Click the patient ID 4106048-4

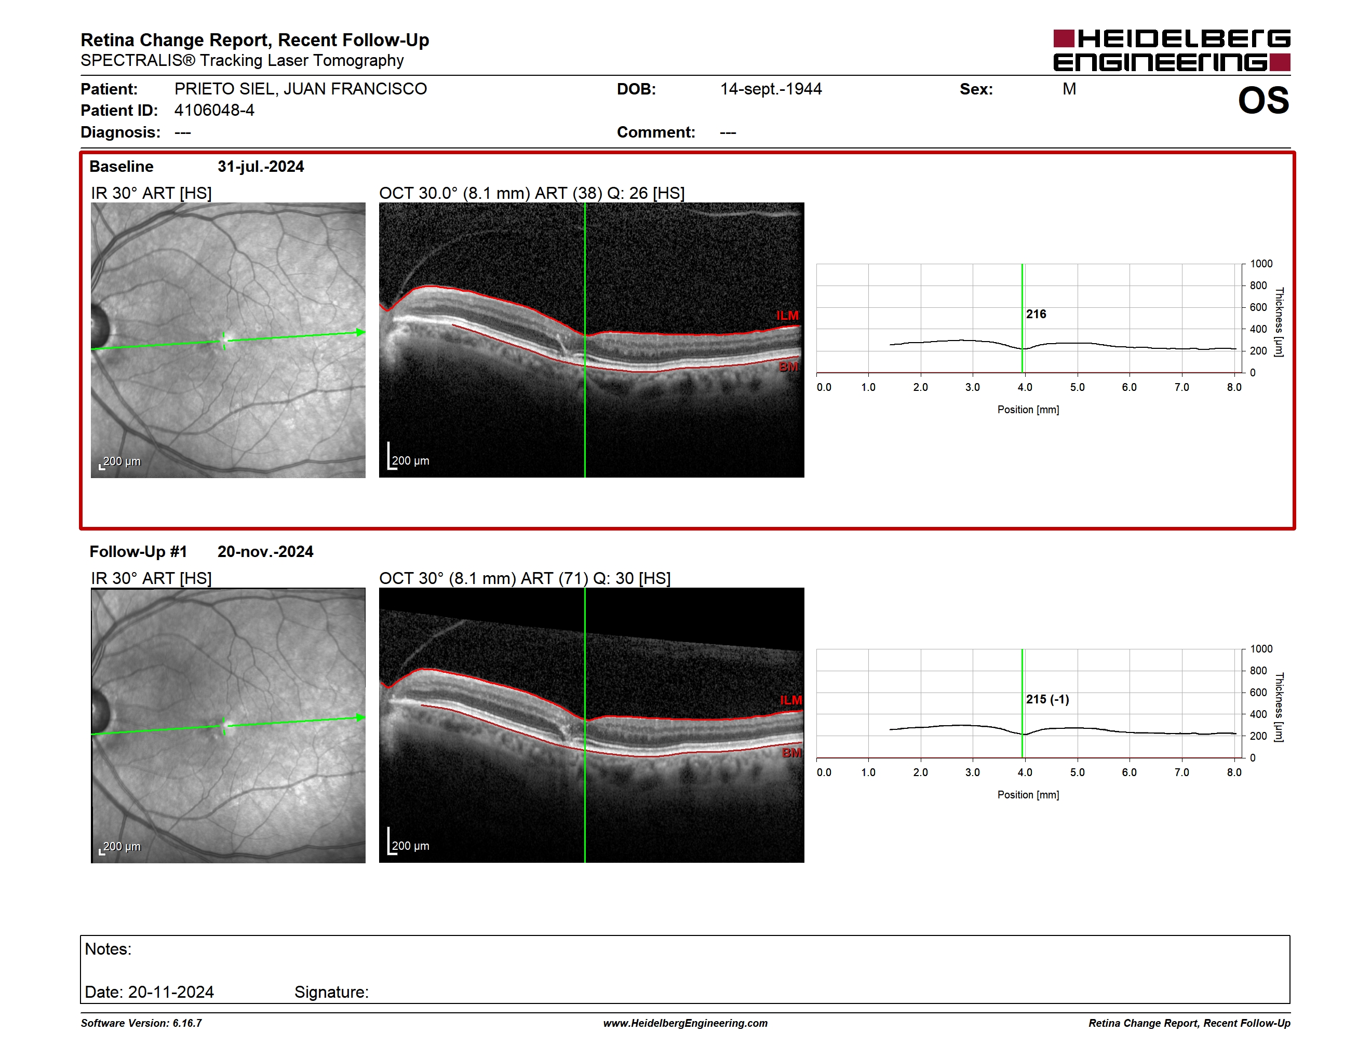(214, 111)
